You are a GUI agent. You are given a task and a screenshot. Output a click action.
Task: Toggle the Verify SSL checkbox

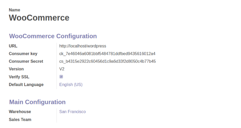pyautogui.click(x=61, y=77)
